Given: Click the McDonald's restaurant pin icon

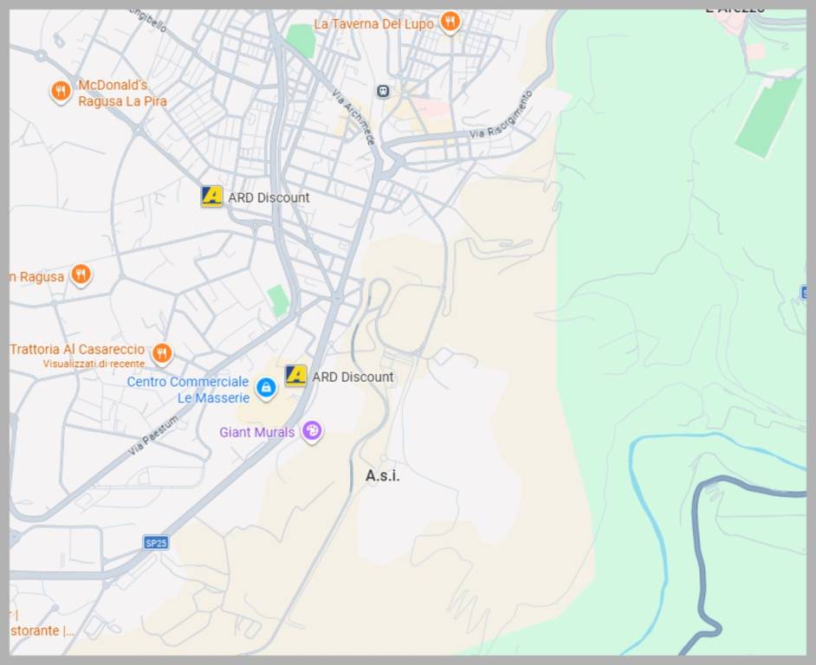Looking at the screenshot, I should pyautogui.click(x=60, y=91).
